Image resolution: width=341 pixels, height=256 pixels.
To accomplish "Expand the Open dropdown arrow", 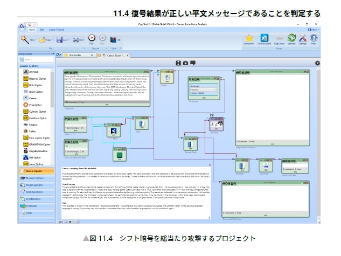I will pos(53,40).
